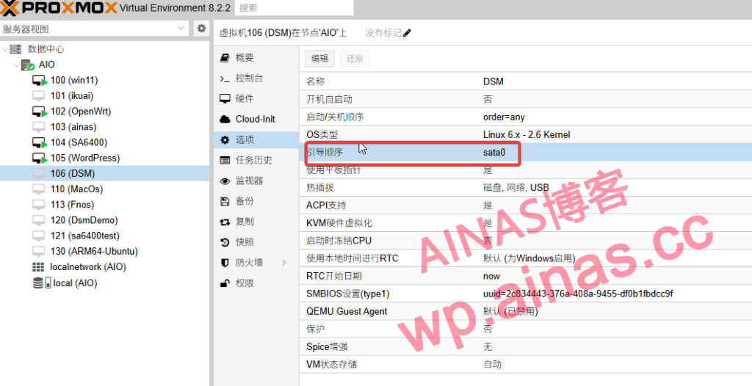
Task: Open localnetwork (AIO) grid icon
Action: [x=38, y=267]
